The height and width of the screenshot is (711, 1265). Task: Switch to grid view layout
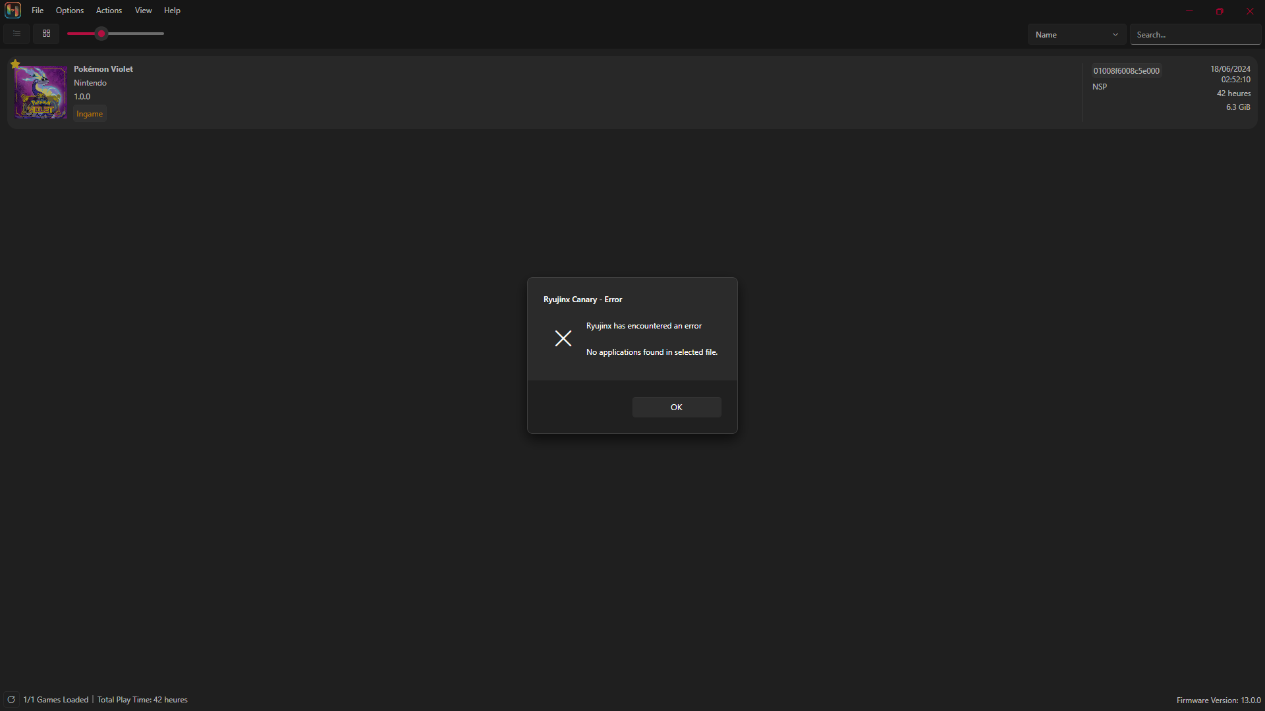47,34
